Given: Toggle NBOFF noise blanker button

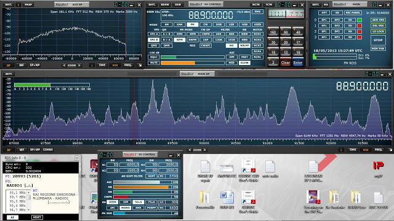Looking at the screenshot, I should [244, 45].
